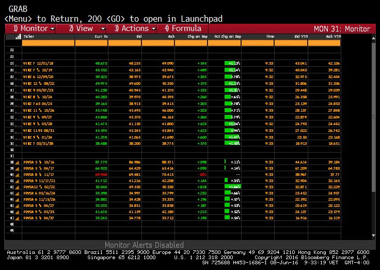Click the ask value 50.350

168,83
